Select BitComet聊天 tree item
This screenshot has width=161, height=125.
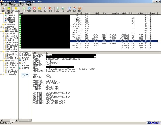12,29
